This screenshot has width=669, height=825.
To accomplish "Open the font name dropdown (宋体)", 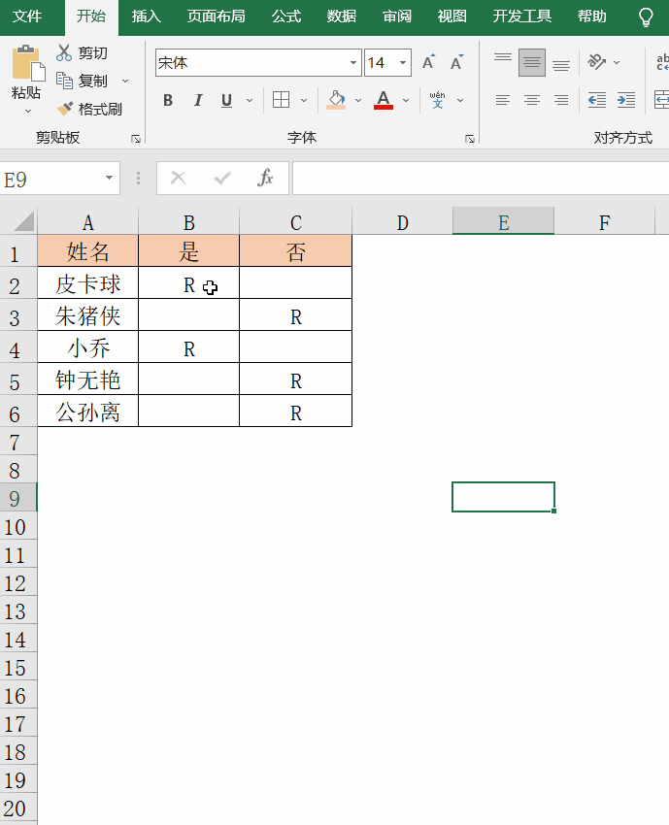I will point(353,63).
